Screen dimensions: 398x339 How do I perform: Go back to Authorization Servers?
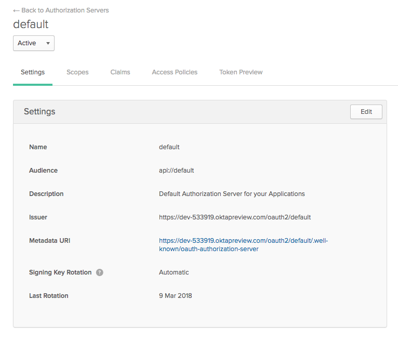[x=61, y=10]
